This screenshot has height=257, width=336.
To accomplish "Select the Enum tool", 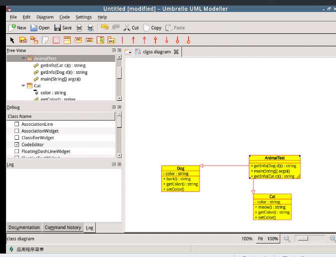I will coord(100,40).
